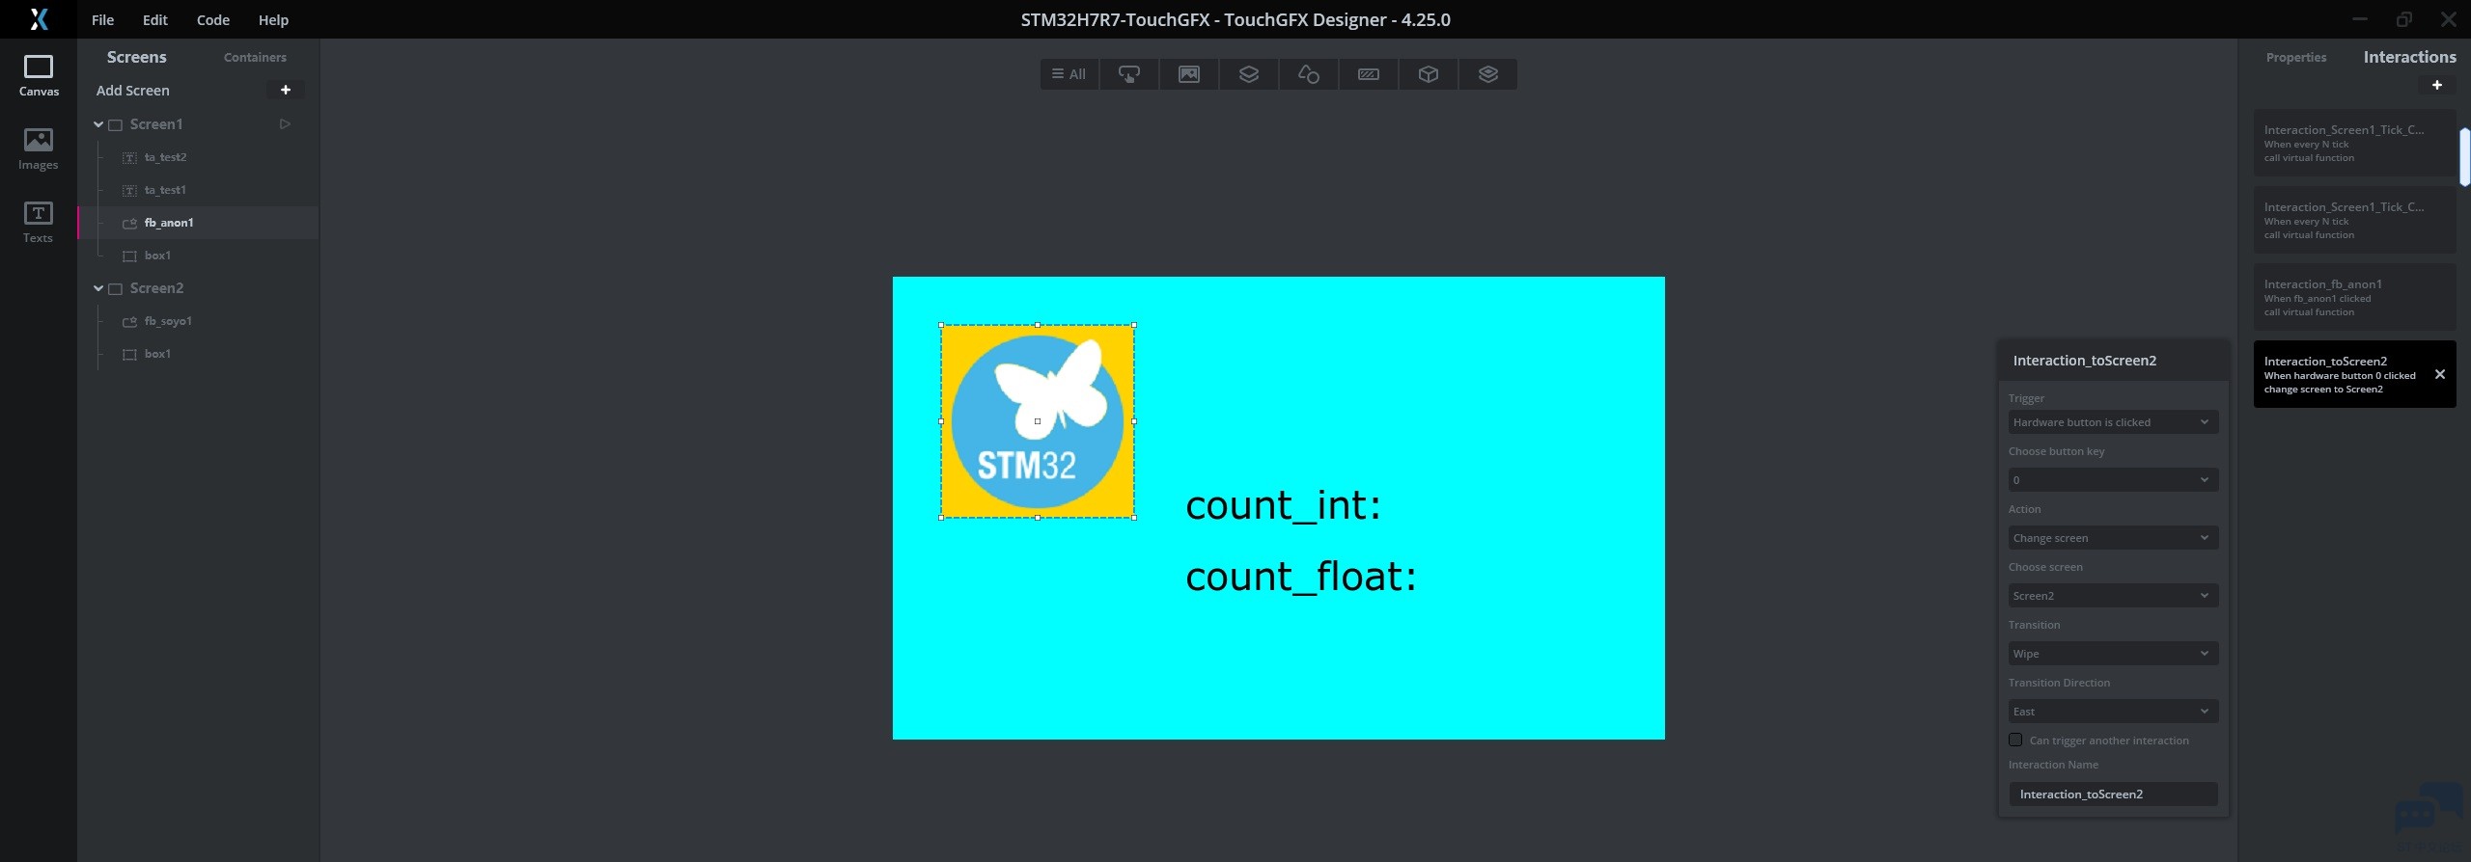2471x862 pixels.
Task: Collapse the Screen2 tree node
Action: (x=98, y=288)
